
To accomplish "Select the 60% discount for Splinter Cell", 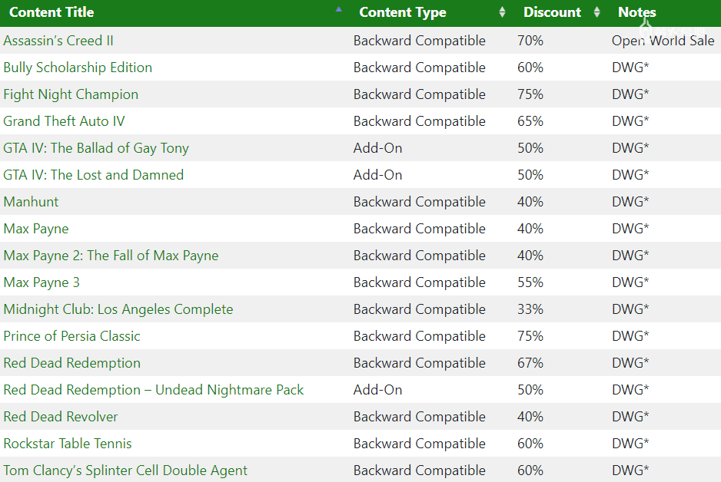I will 530,470.
